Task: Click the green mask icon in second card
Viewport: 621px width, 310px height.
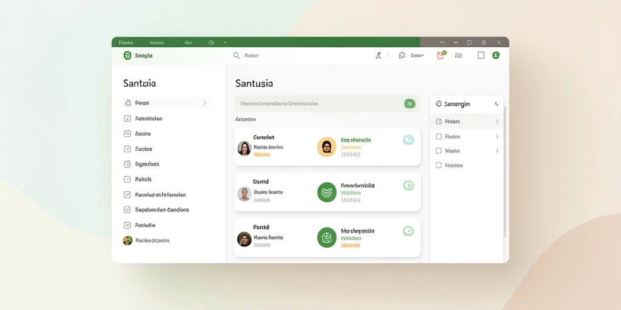Action: click(327, 192)
